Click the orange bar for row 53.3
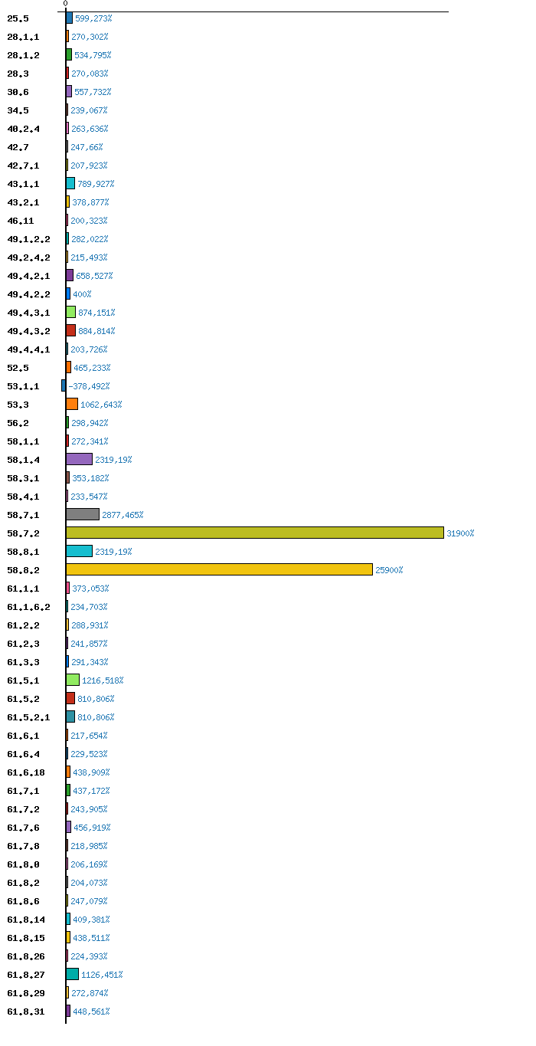536x1046 pixels. pyautogui.click(x=72, y=404)
